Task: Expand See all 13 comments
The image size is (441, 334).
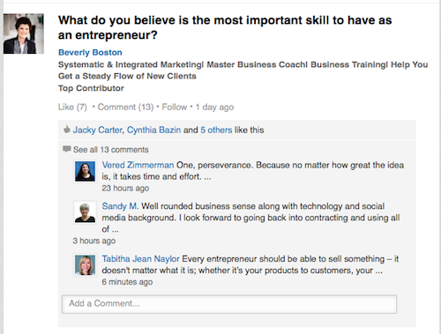Action: pyautogui.click(x=111, y=150)
